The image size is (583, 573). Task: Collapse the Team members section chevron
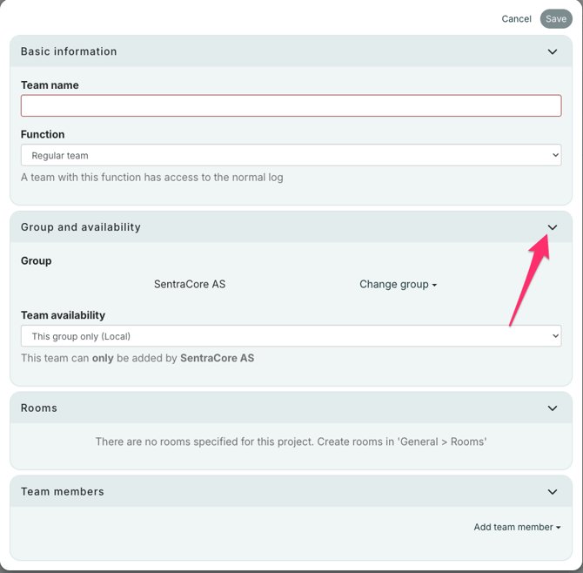pyautogui.click(x=553, y=492)
